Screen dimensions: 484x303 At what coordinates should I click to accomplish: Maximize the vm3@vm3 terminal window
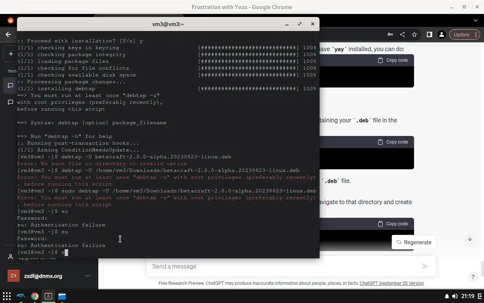coord(300,24)
